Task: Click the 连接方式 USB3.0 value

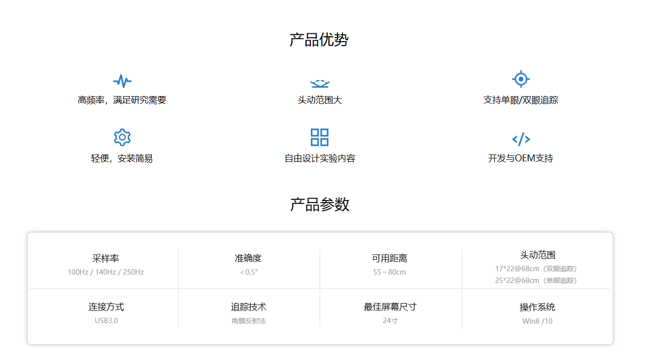Action: coord(106,321)
